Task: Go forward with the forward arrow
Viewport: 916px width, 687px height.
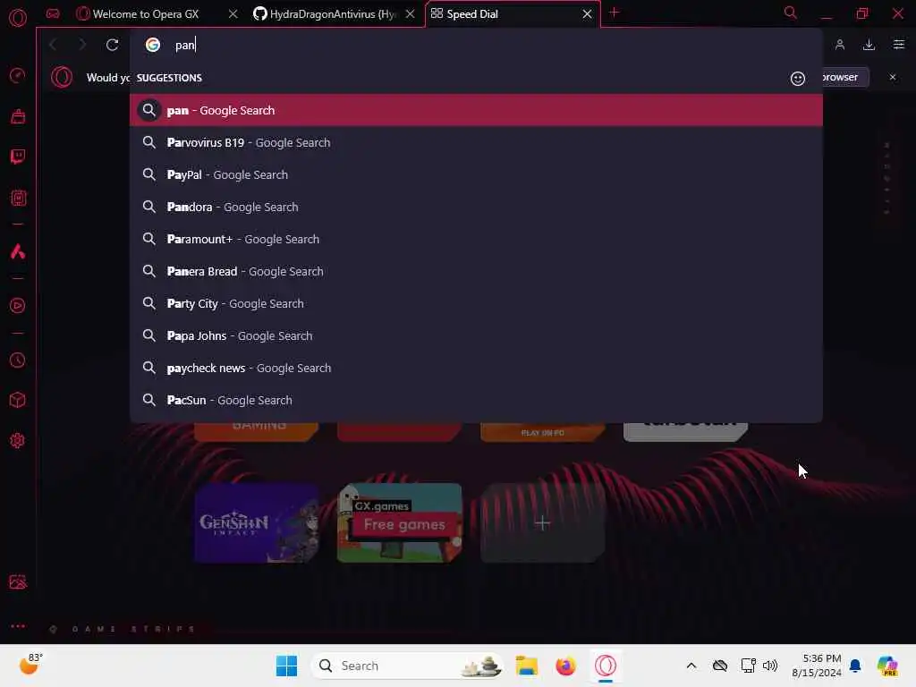Action: [82, 45]
